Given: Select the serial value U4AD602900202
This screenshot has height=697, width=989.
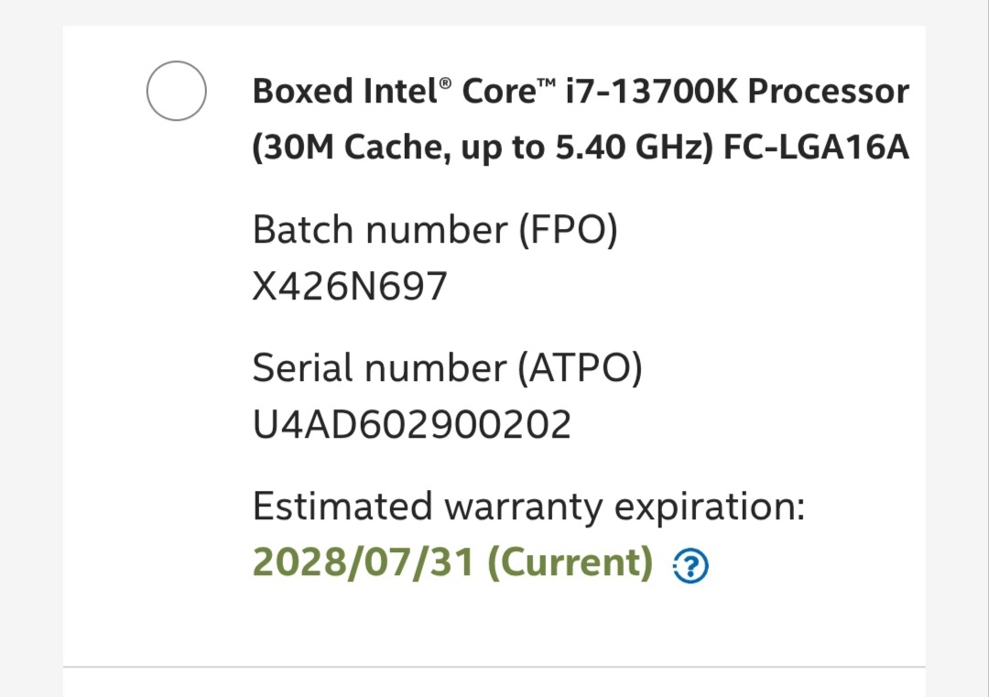Looking at the screenshot, I should (411, 425).
